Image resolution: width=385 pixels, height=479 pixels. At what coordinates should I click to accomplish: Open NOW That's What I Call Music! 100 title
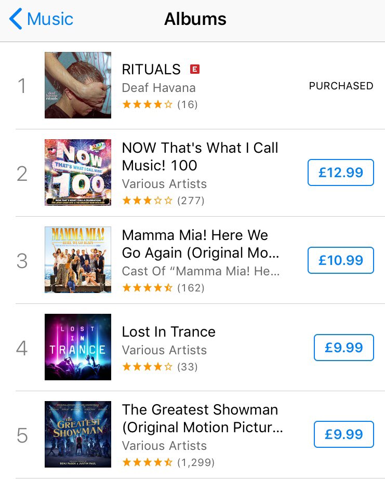coord(200,156)
